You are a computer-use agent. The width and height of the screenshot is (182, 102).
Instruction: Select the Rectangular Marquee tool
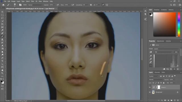click(x=2, y=15)
